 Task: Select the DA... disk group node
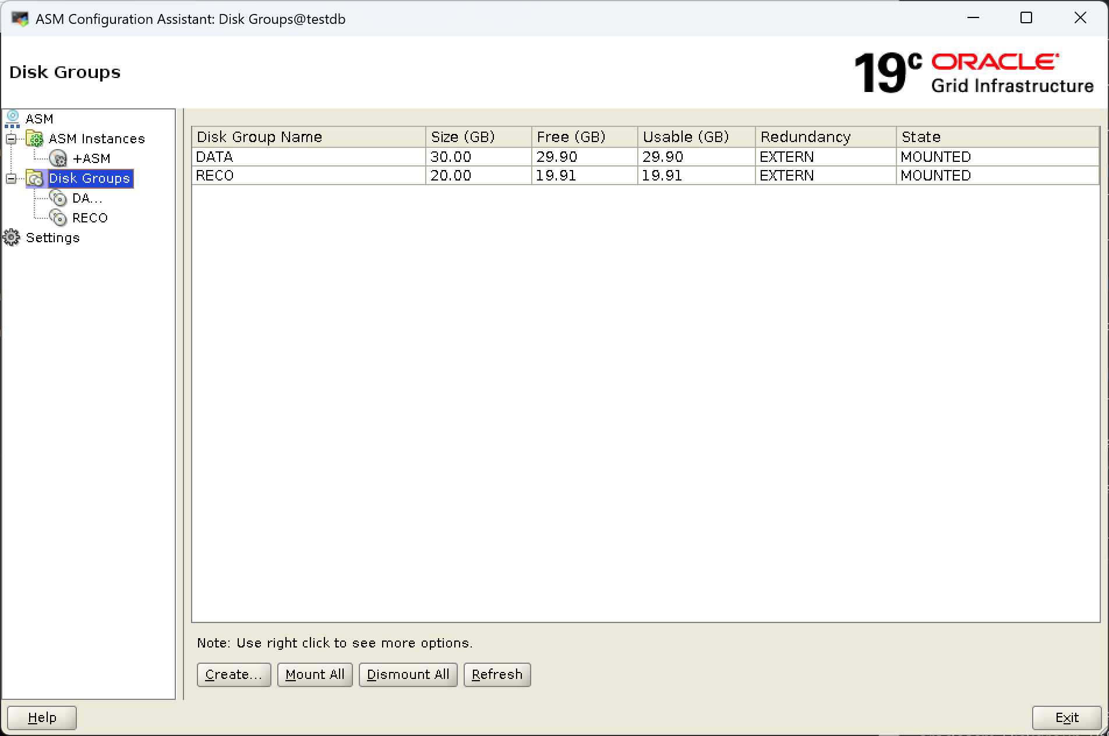click(87, 198)
